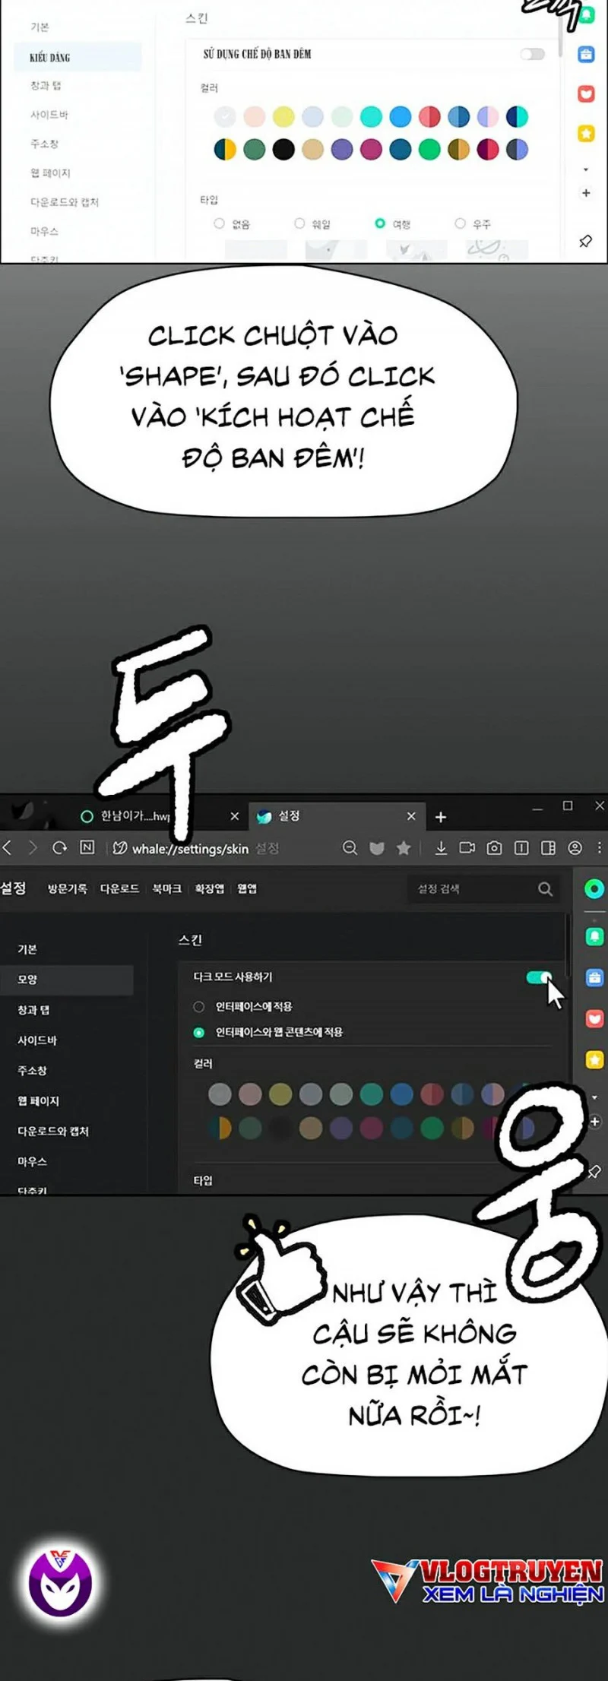Screen dimensions: 608x1681
Task: Click the camera screen capture icon
Action: pyautogui.click(x=494, y=848)
